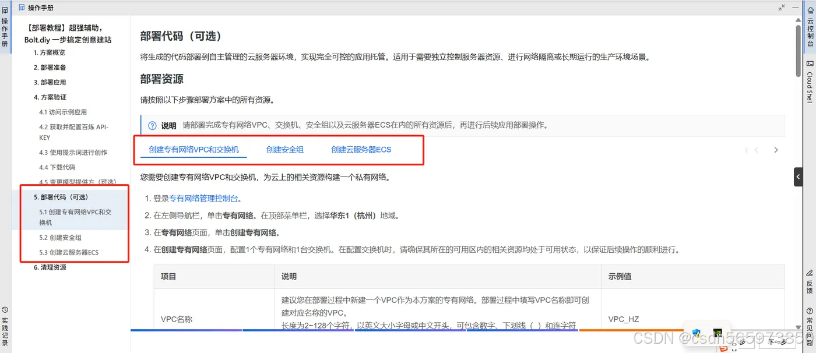The image size is (816, 353).
Task: Click the 操作手册 title bar label
Action: coord(41,8)
